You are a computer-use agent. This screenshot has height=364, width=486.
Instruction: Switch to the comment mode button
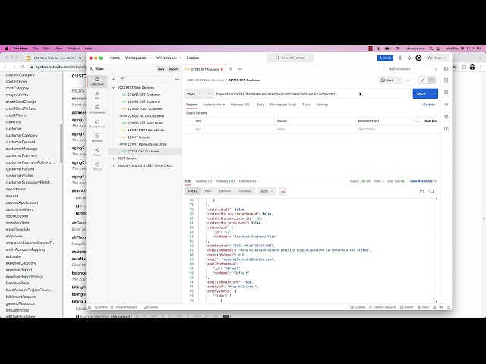click(x=431, y=80)
